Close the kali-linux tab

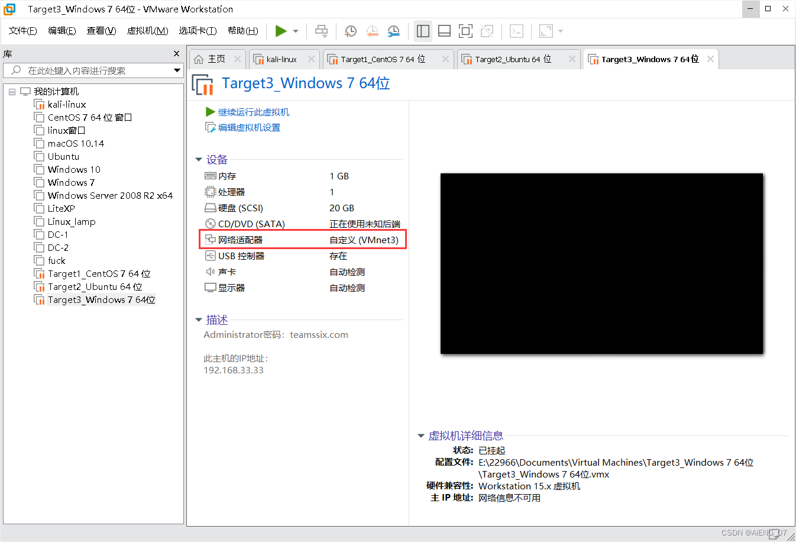[x=310, y=59]
